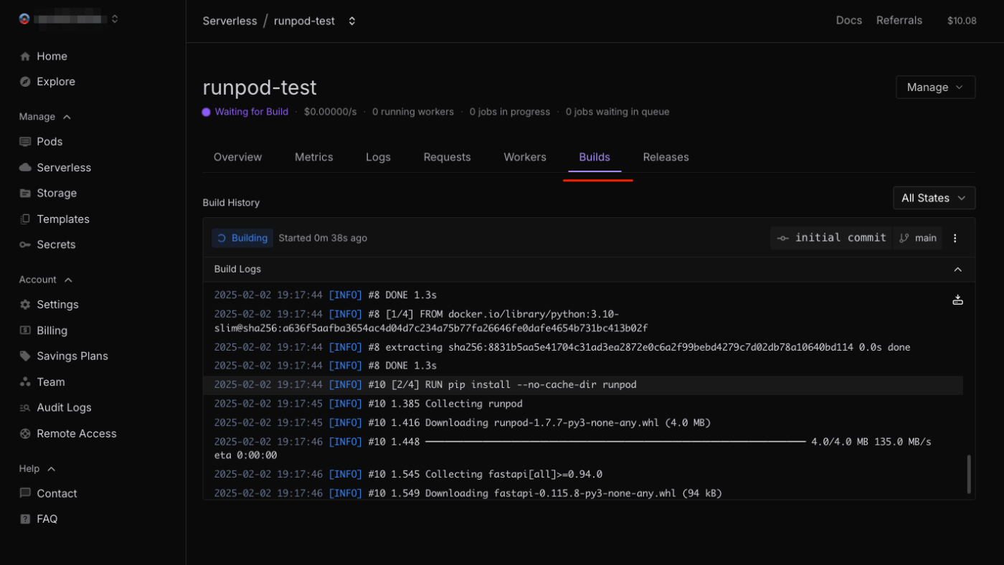Viewport: 1004px width, 565px height.
Task: Open the Manage dropdown button
Action: [x=935, y=87]
